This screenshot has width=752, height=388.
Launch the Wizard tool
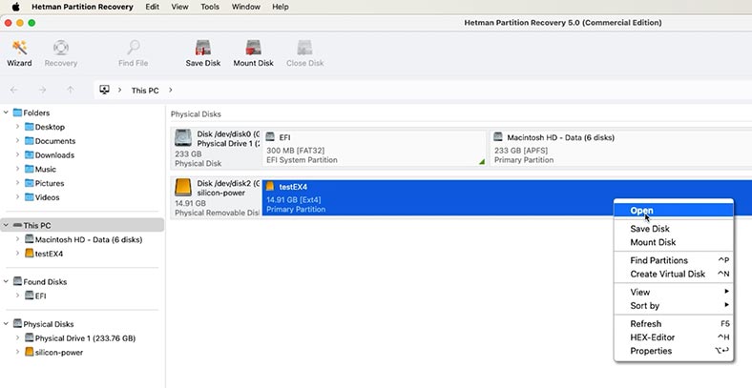point(19,53)
